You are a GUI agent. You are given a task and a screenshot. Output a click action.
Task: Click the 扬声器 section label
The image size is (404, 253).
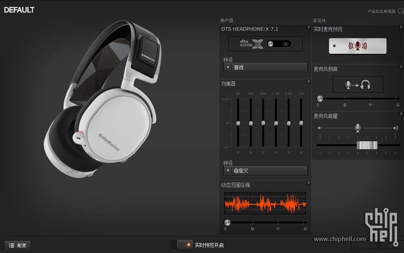tap(227, 20)
